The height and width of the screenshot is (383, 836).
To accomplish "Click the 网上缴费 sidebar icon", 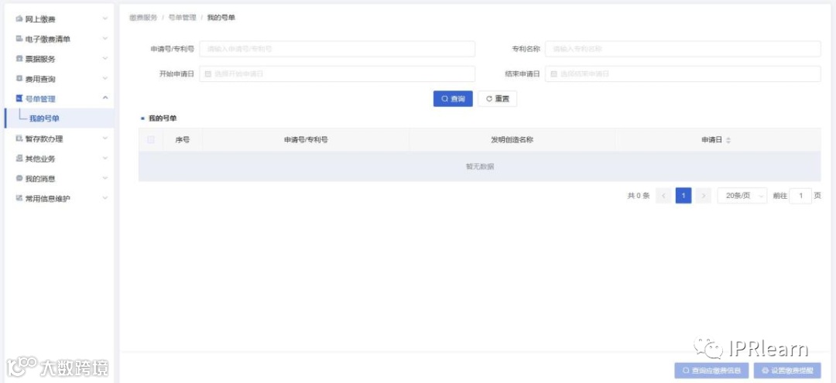I will [19, 19].
